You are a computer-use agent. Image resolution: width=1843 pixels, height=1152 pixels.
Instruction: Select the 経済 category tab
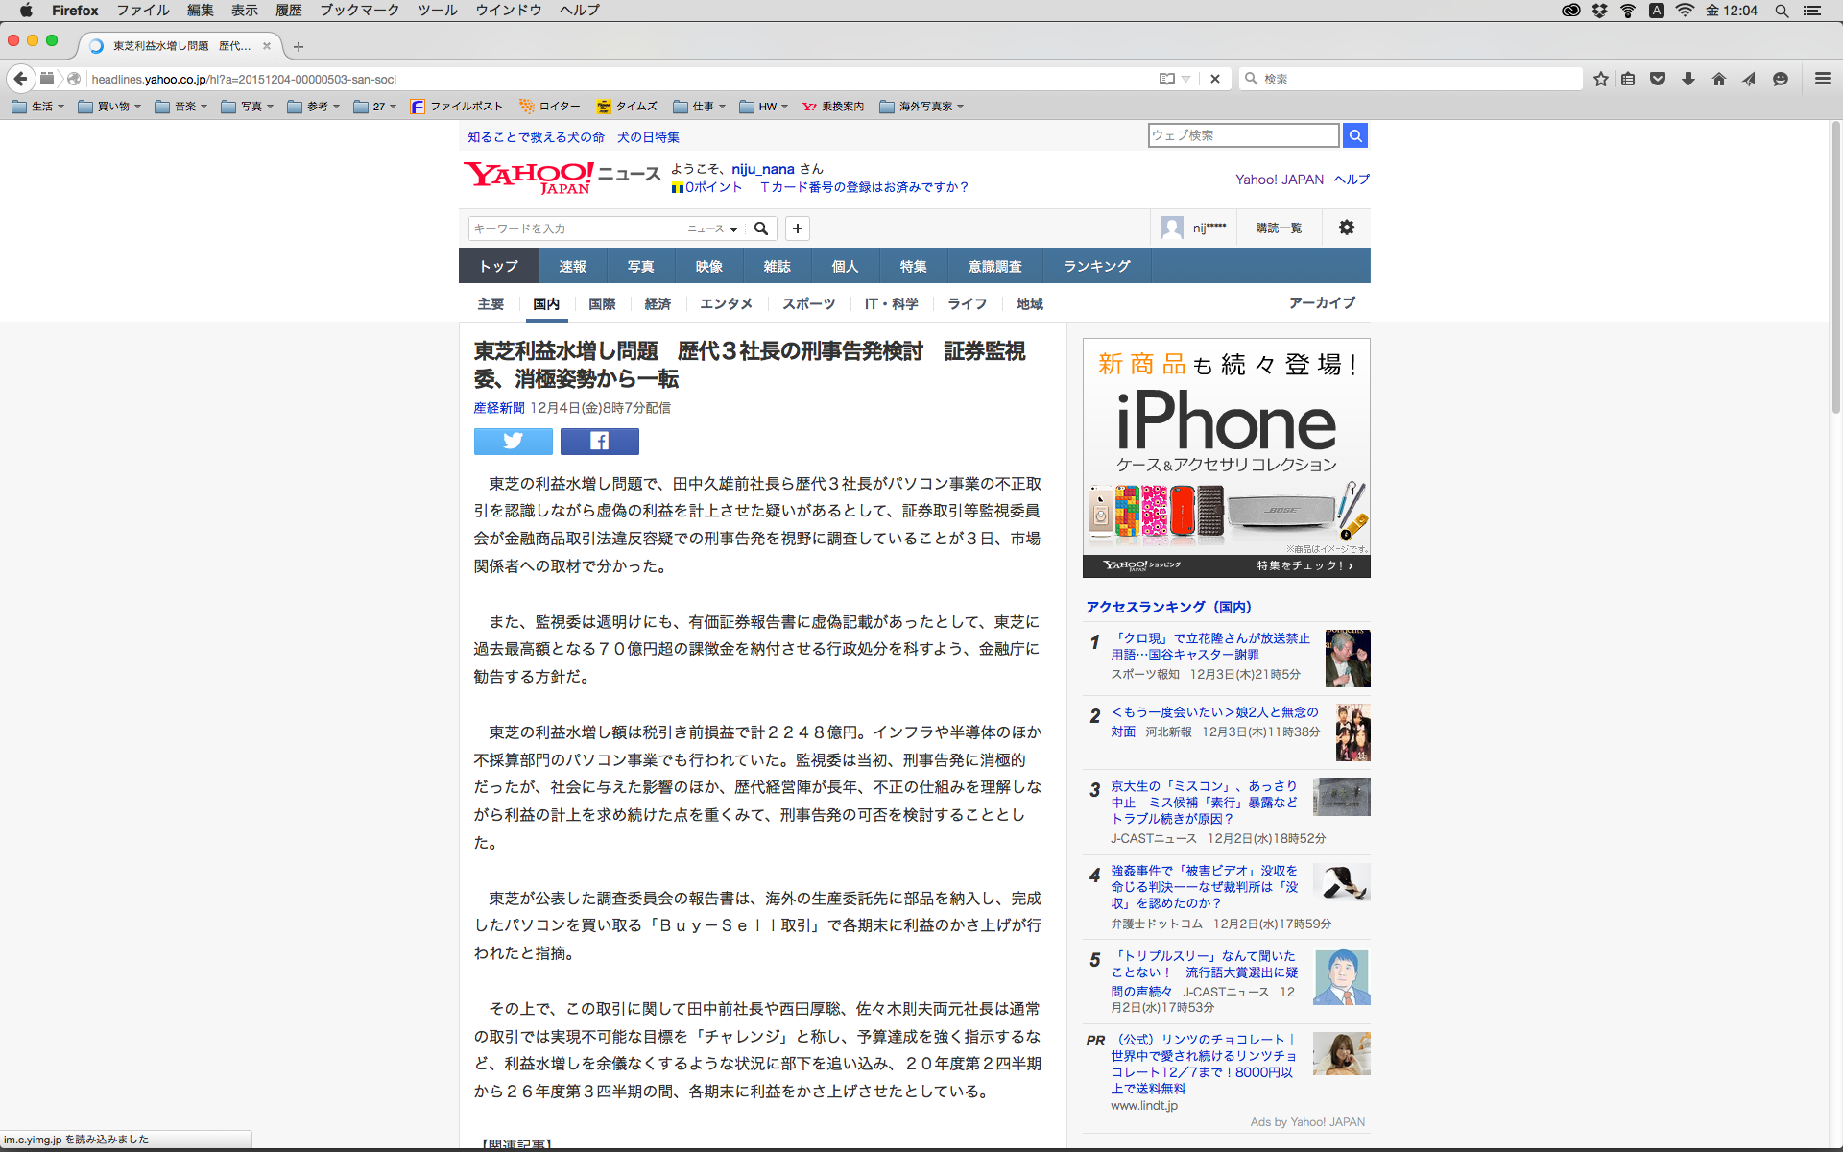click(658, 303)
